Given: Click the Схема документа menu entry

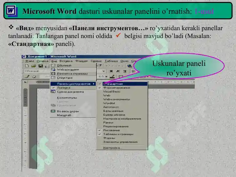Looking at the screenshot, I should coord(73,92).
